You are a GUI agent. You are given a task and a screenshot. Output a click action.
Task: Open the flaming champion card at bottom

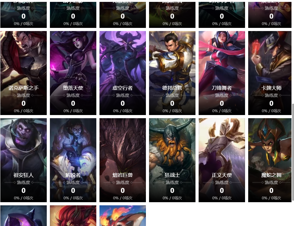(x=123, y=216)
